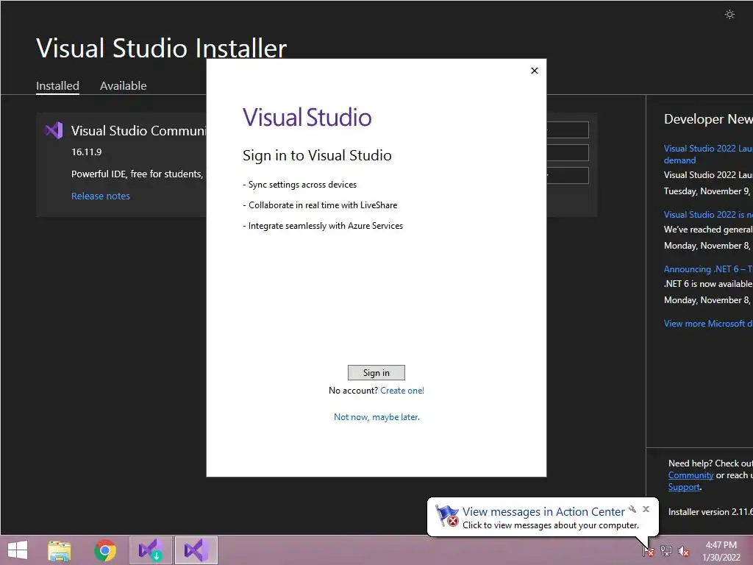Open the Release notes link

pos(100,196)
